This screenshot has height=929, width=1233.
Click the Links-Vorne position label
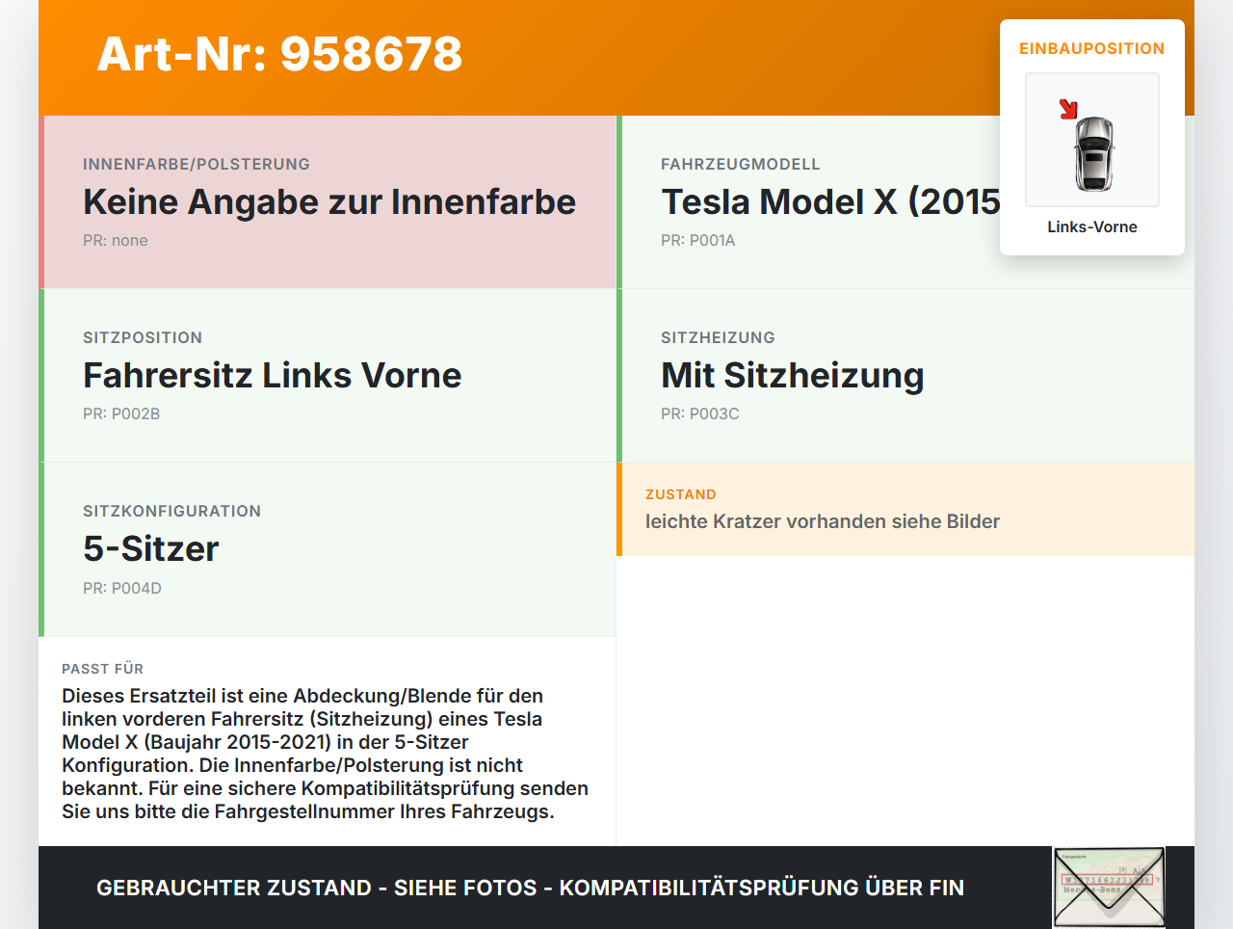pos(1092,226)
